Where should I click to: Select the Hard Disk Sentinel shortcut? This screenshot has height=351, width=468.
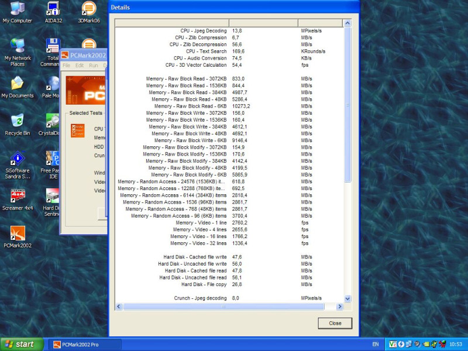51,202
